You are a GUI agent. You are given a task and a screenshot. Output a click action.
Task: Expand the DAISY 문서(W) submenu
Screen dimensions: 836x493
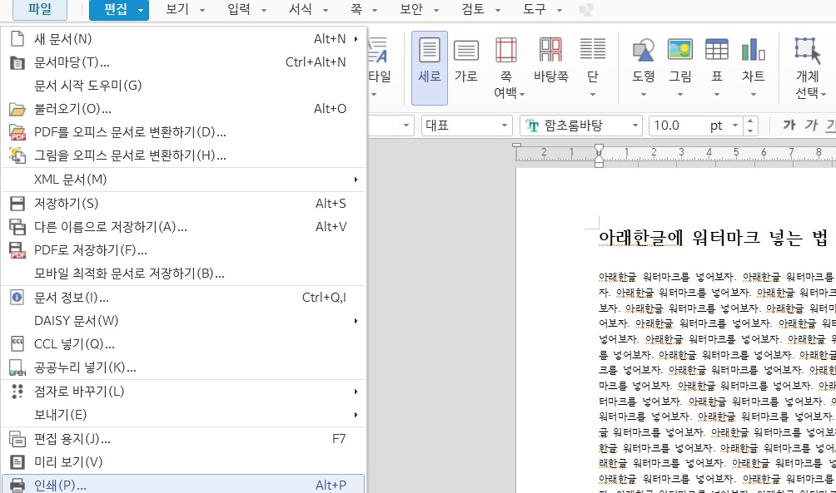click(183, 321)
